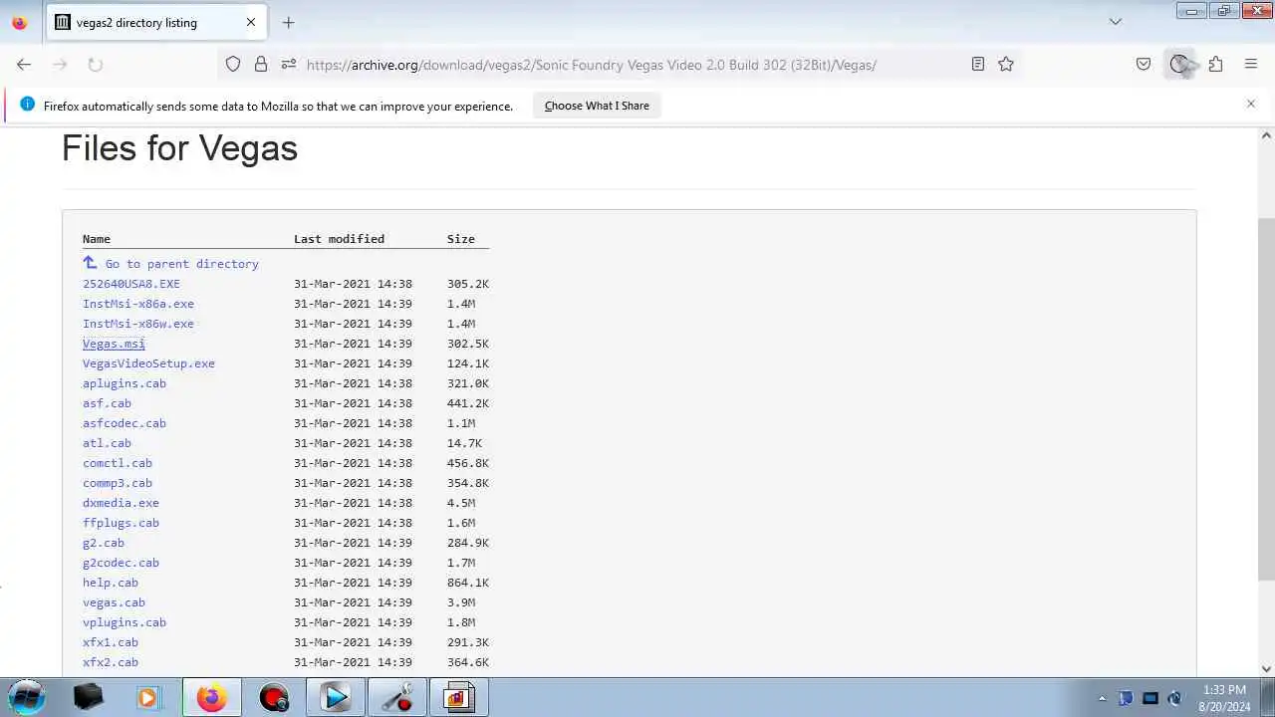Open atl.cab link
The image size is (1275, 717).
click(x=107, y=443)
